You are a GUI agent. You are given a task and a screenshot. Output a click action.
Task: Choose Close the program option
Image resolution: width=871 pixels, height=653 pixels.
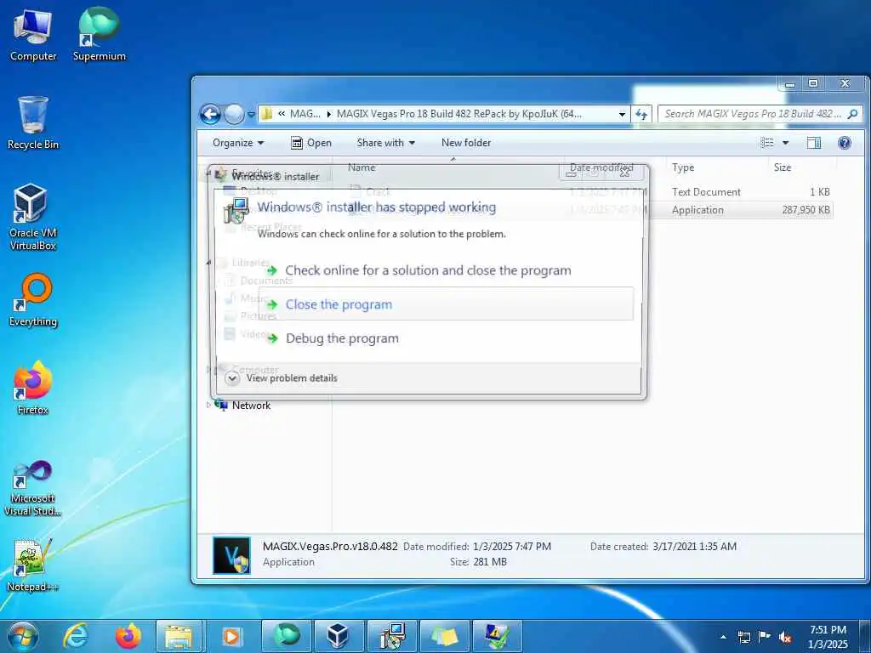[447, 304]
